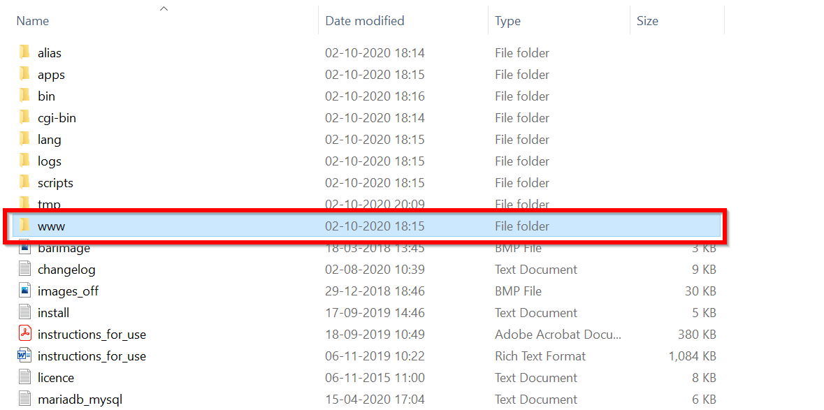Sort by the Size column header
Viewport: 824px width, 410px height.
click(647, 20)
